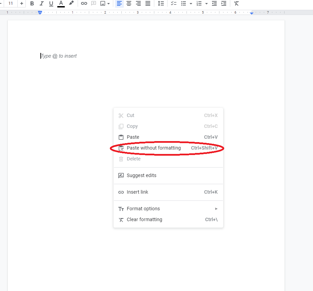Toggle Bold formatting

[x=32, y=3]
